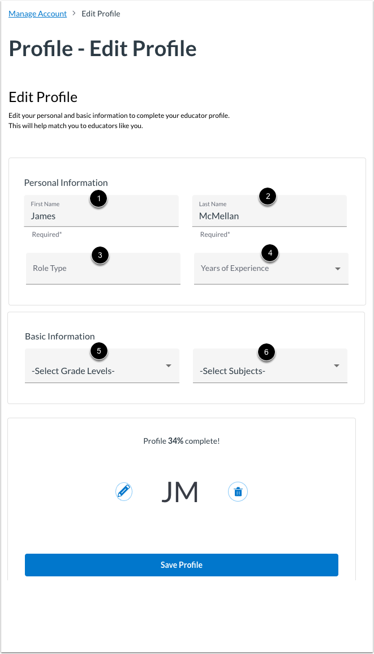Viewport: 374px width, 654px height.
Task: Select the Edit Profile breadcrumb item
Action: coord(101,14)
